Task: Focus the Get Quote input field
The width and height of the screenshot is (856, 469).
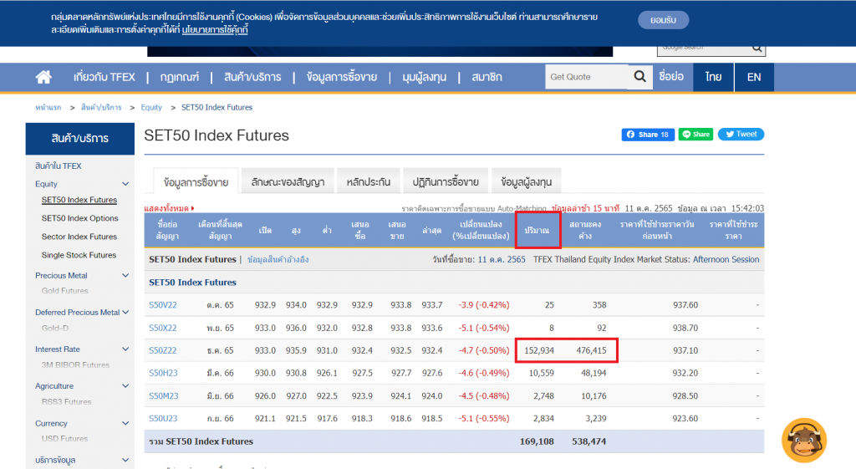Action: [x=588, y=77]
